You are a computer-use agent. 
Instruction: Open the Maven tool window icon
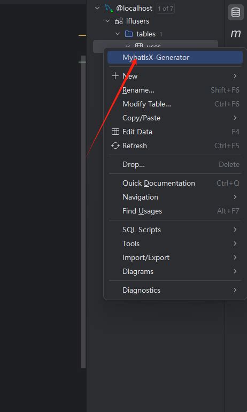[235, 34]
